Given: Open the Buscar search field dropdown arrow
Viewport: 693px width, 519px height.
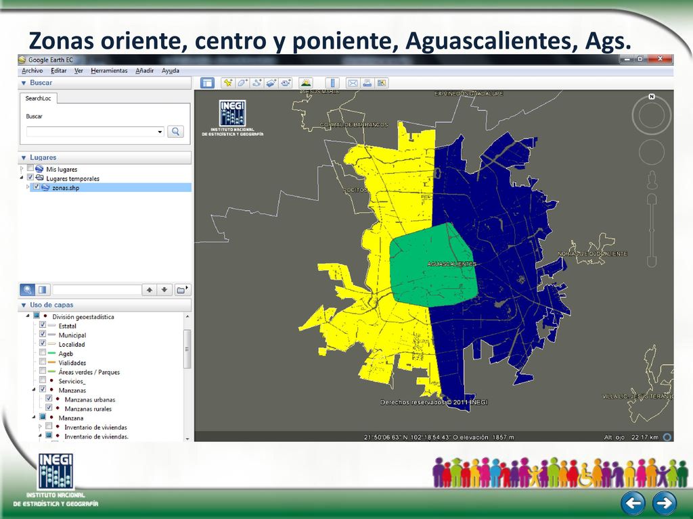Looking at the screenshot, I should [160, 132].
